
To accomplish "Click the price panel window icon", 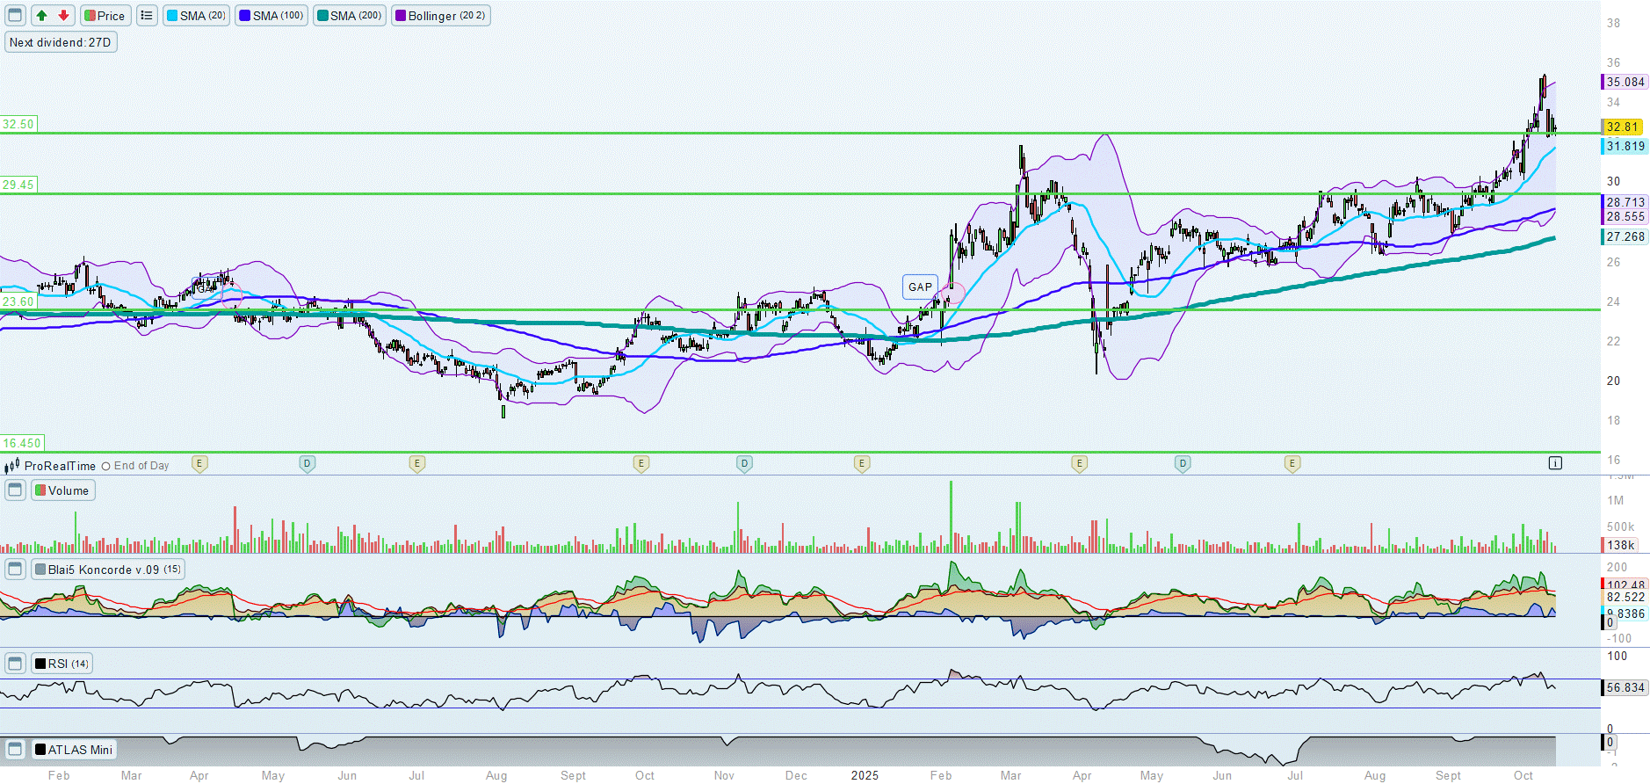I will pos(15,16).
